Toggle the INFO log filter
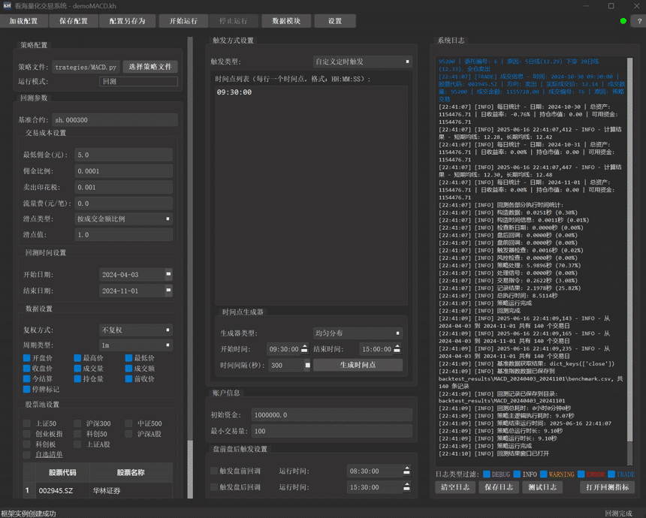646x518 pixels. 517,474
